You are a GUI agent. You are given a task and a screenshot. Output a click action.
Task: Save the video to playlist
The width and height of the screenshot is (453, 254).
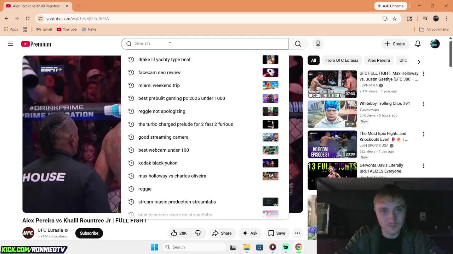pos(277,233)
